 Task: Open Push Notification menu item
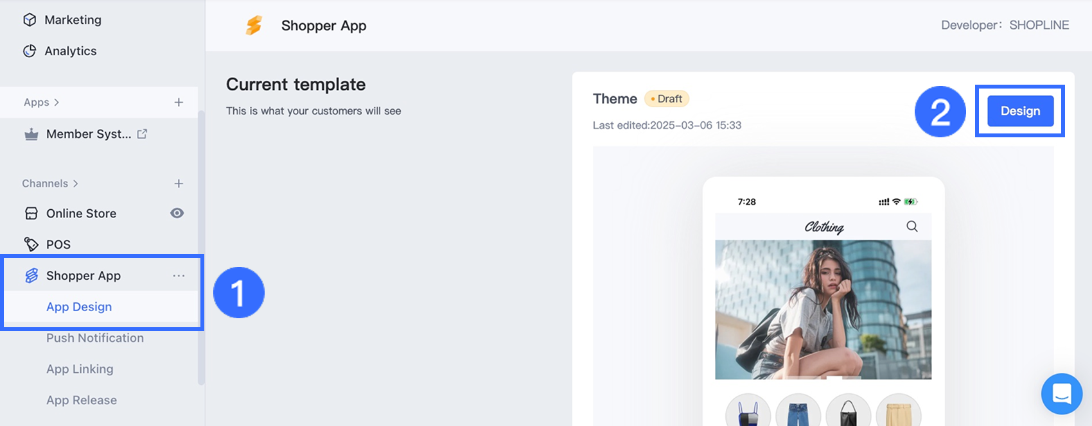pos(95,338)
